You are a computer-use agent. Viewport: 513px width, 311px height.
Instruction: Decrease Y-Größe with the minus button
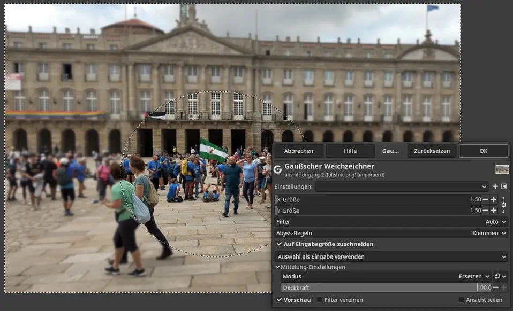coord(485,211)
